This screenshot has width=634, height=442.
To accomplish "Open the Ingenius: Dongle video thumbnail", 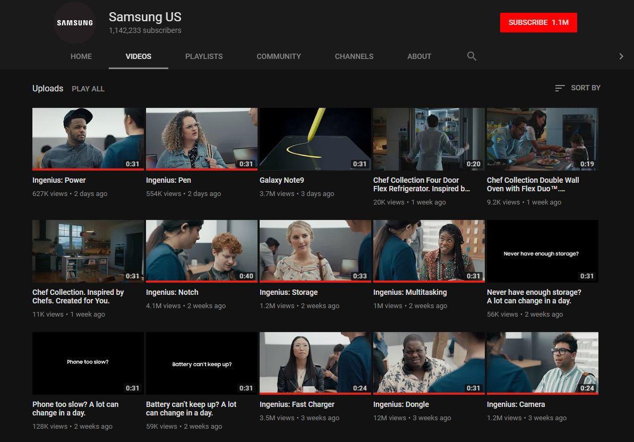I will [x=429, y=363].
